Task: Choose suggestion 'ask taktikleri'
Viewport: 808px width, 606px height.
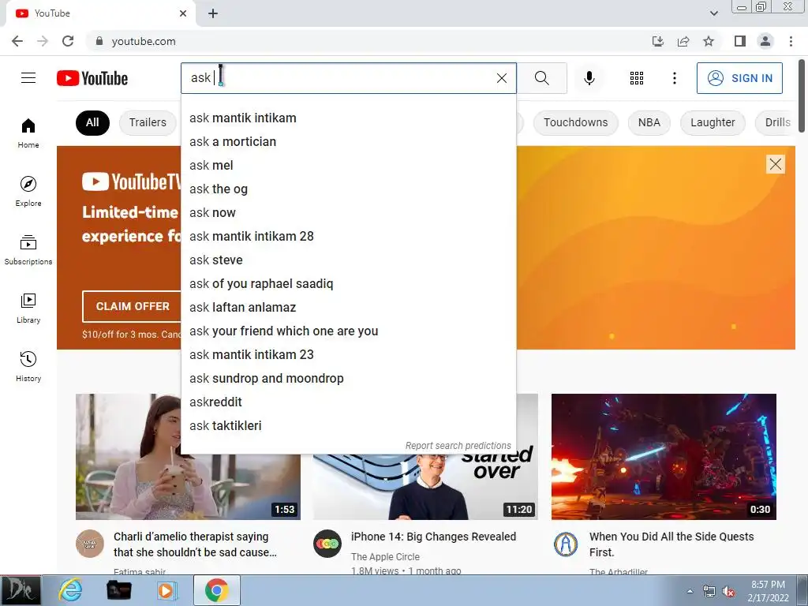Action: (x=348, y=426)
